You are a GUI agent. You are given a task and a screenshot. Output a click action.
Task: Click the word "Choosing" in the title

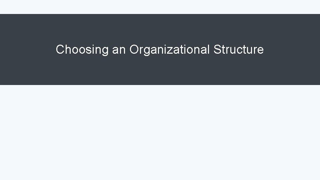(x=82, y=50)
